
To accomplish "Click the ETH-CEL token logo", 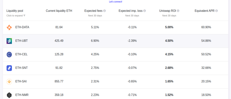I will [9, 55].
